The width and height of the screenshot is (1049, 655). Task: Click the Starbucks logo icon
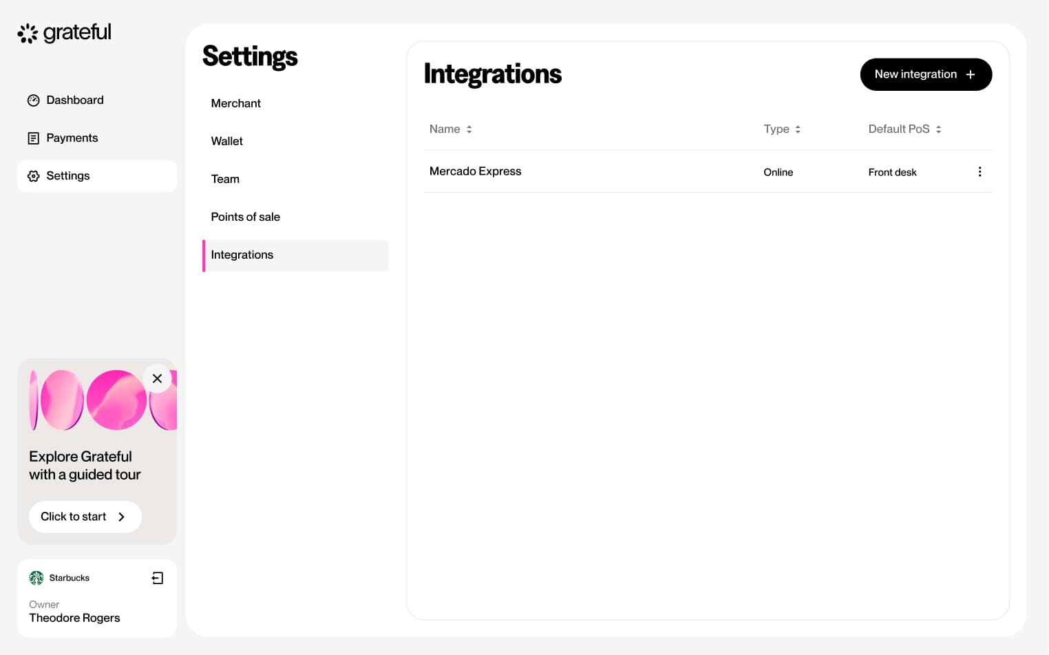click(x=36, y=578)
